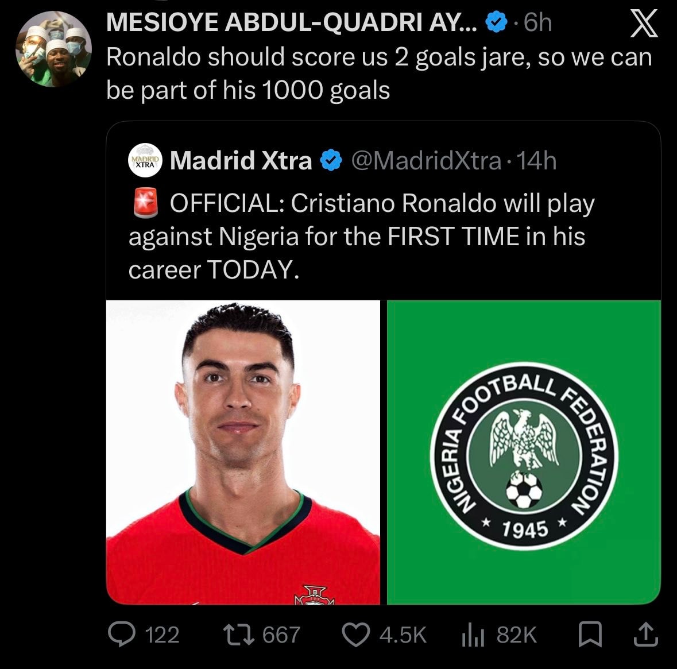Open the poster's profile avatar
Image resolution: width=677 pixels, height=669 pixels.
click(53, 49)
